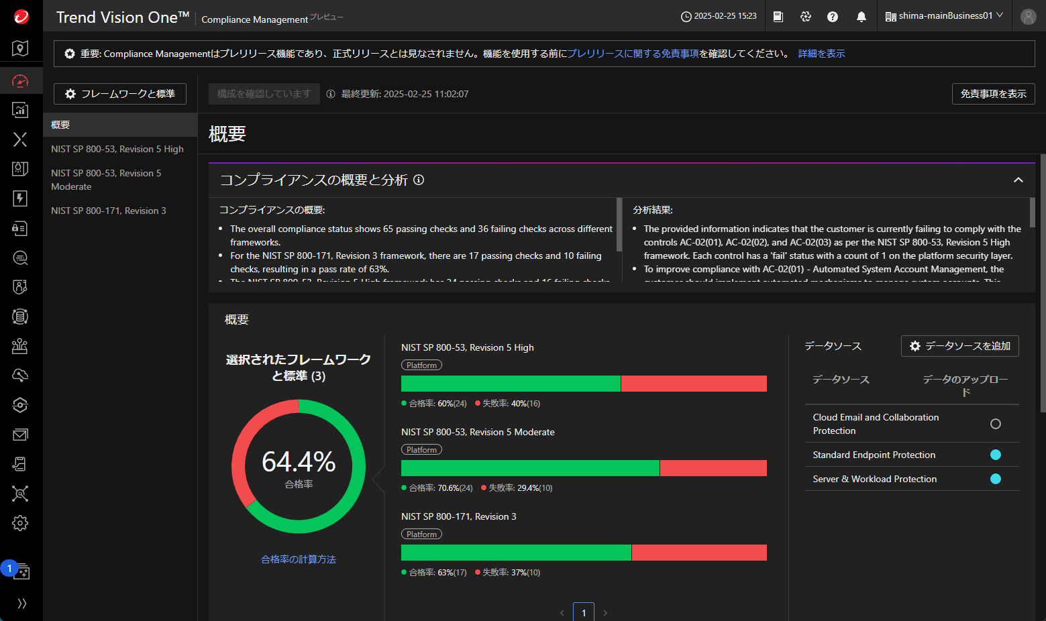Image resolution: width=1046 pixels, height=621 pixels.
Task: Click the 合格率: 60%(24) legend text
Action: pyautogui.click(x=434, y=404)
